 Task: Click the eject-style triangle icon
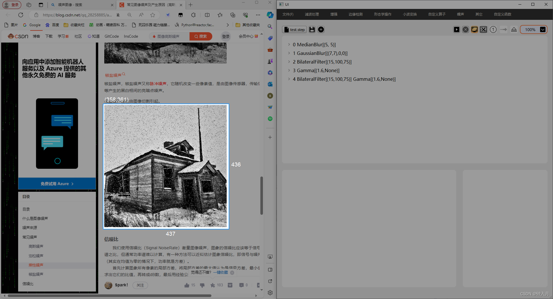point(514,30)
